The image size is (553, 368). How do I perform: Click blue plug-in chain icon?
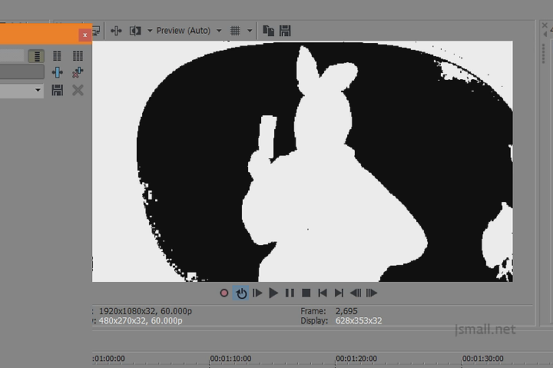coord(57,73)
